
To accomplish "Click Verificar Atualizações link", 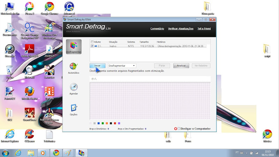I will [x=181, y=29].
